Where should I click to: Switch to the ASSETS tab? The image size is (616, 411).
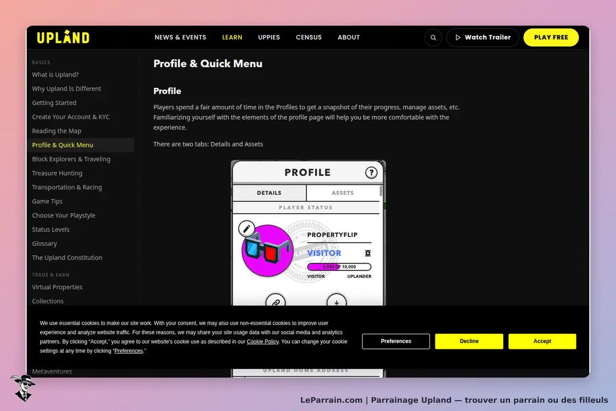(x=343, y=193)
